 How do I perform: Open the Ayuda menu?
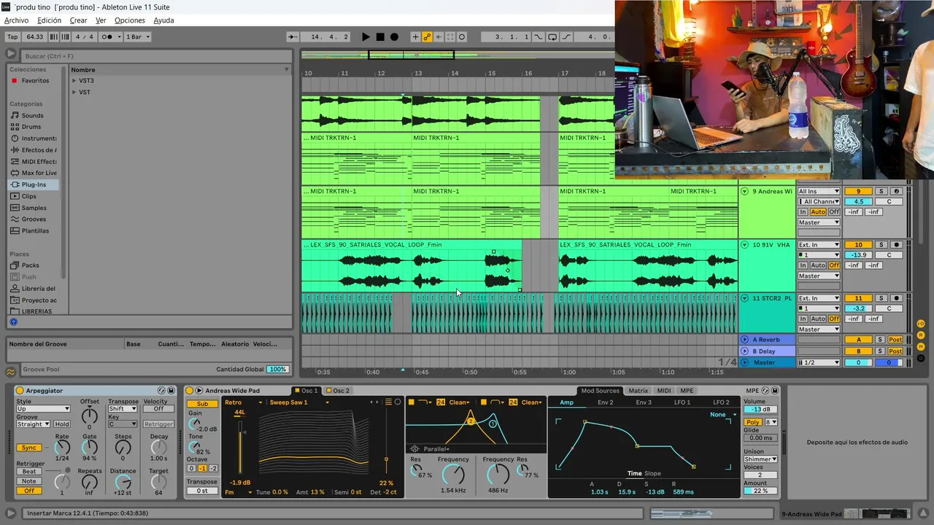coord(163,20)
